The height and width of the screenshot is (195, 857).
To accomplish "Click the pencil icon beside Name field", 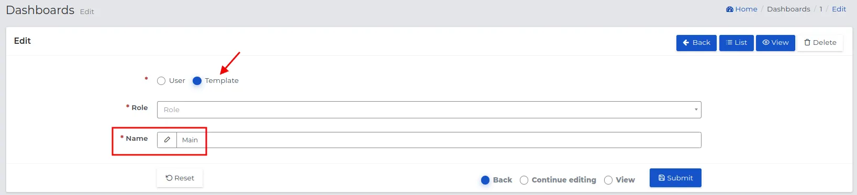I will (x=167, y=140).
